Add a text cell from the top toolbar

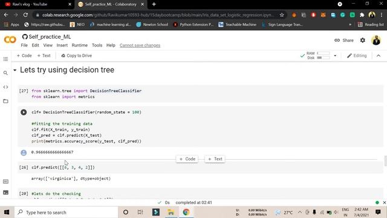pyautogui.click(x=44, y=56)
